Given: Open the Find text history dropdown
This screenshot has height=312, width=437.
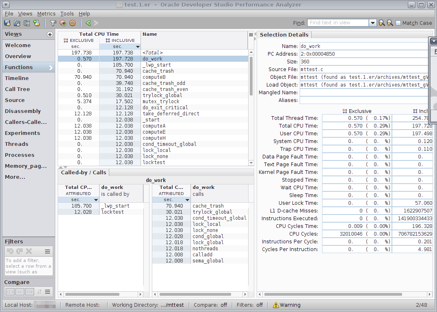Looking at the screenshot, I should point(373,23).
